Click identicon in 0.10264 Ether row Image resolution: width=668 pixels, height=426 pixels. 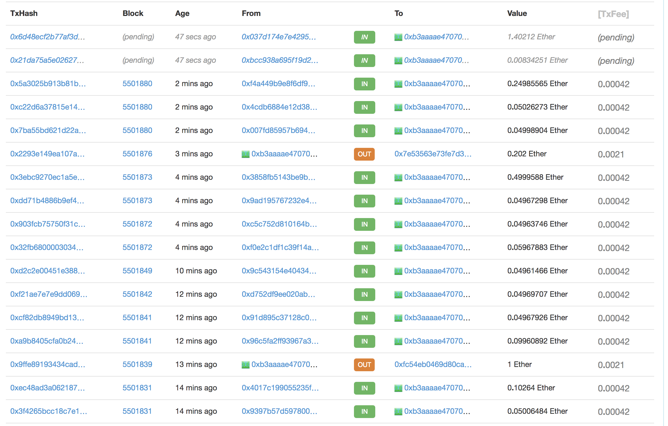[398, 388]
